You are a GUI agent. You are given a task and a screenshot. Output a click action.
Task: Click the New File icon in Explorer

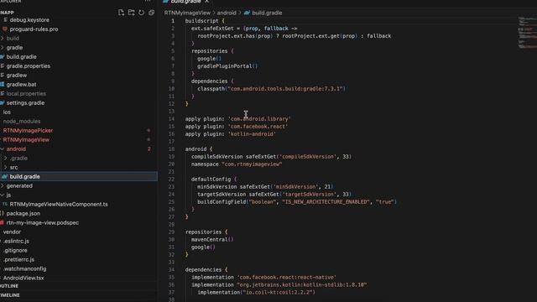click(x=121, y=13)
